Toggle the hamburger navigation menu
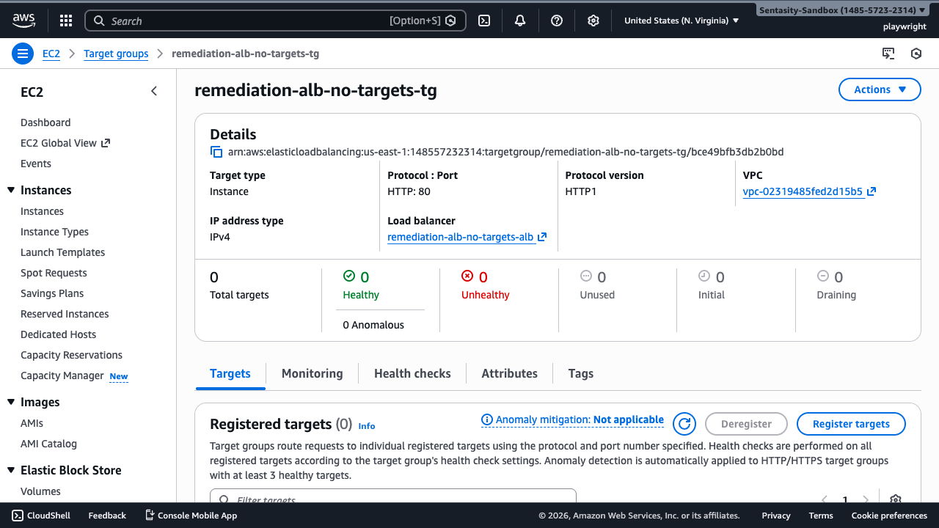The width and height of the screenshot is (939, 528). coord(23,54)
